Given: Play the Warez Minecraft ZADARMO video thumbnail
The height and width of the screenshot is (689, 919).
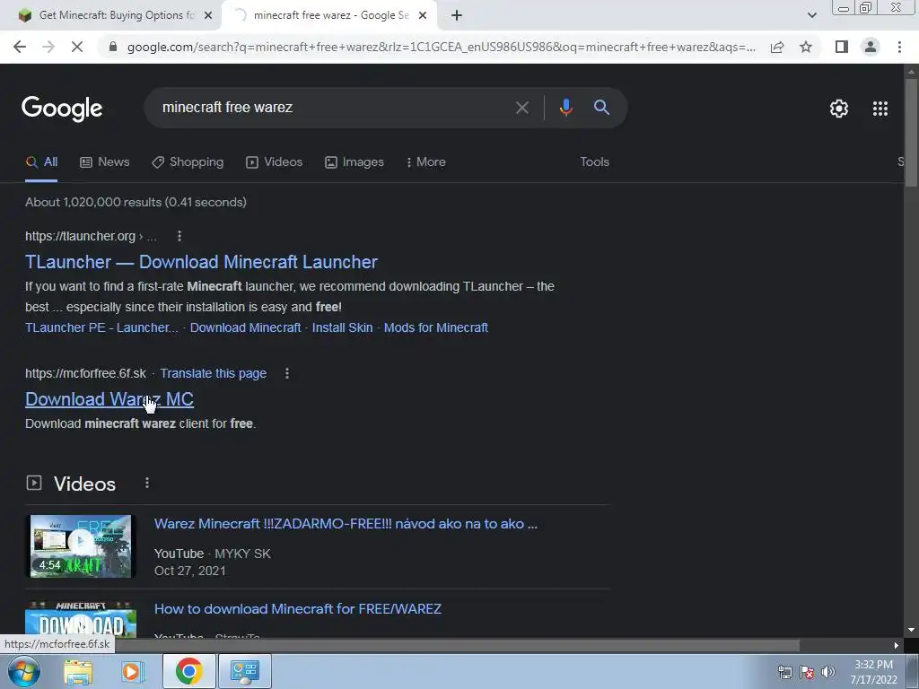Looking at the screenshot, I should tap(81, 546).
